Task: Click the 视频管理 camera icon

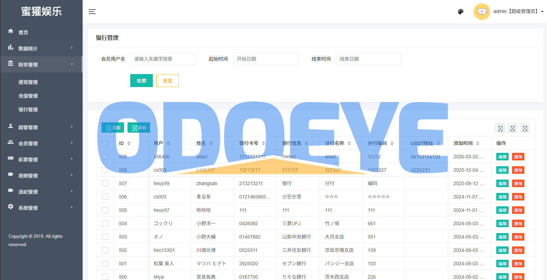Action: pyautogui.click(x=11, y=174)
